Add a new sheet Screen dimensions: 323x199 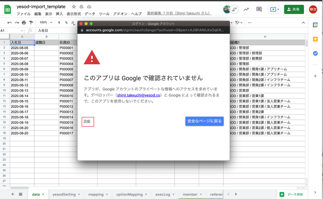(x=12, y=194)
